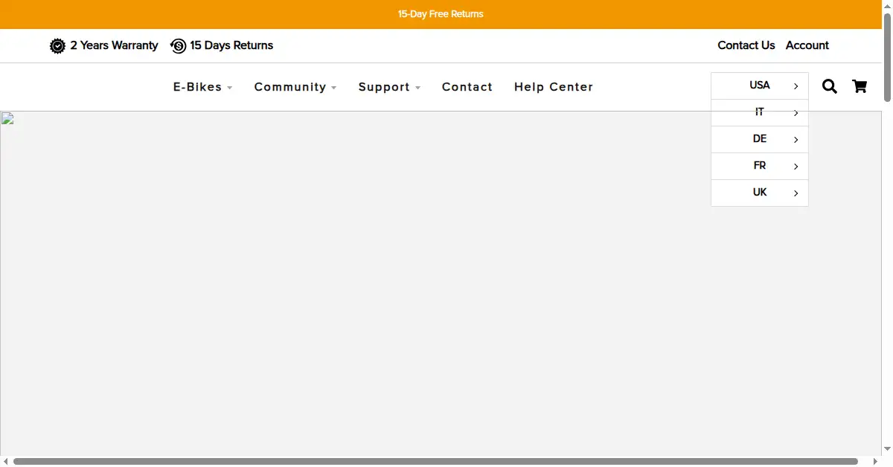Viewport: 893px width, 467px height.
Task: Open the Account link
Action: (807, 45)
